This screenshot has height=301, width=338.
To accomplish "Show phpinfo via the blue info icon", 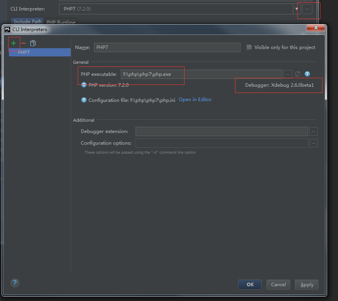I will pos(307,74).
